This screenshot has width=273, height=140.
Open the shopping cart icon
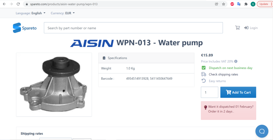(x=238, y=28)
